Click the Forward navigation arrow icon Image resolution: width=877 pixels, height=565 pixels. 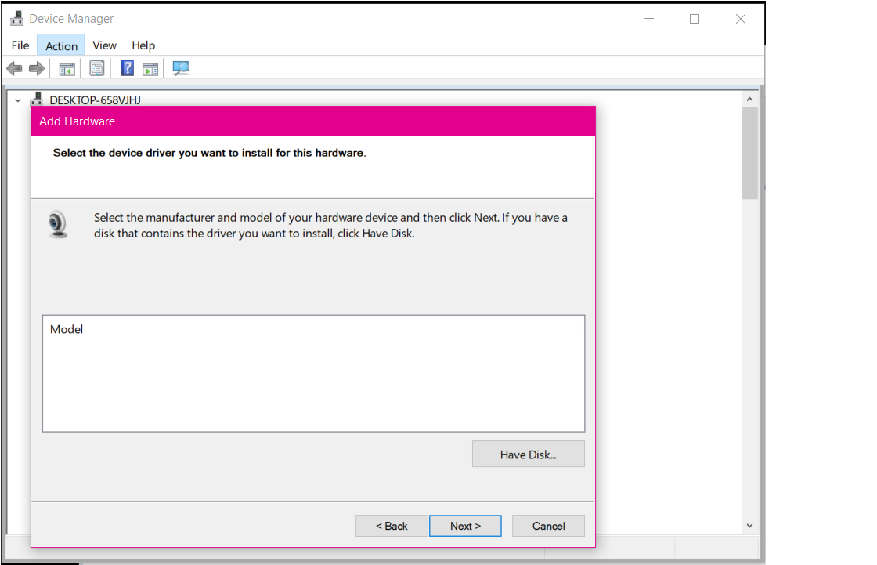tap(37, 68)
